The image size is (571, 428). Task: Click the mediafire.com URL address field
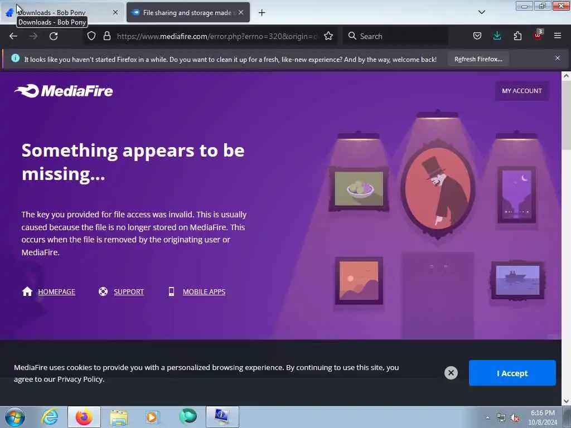217,36
